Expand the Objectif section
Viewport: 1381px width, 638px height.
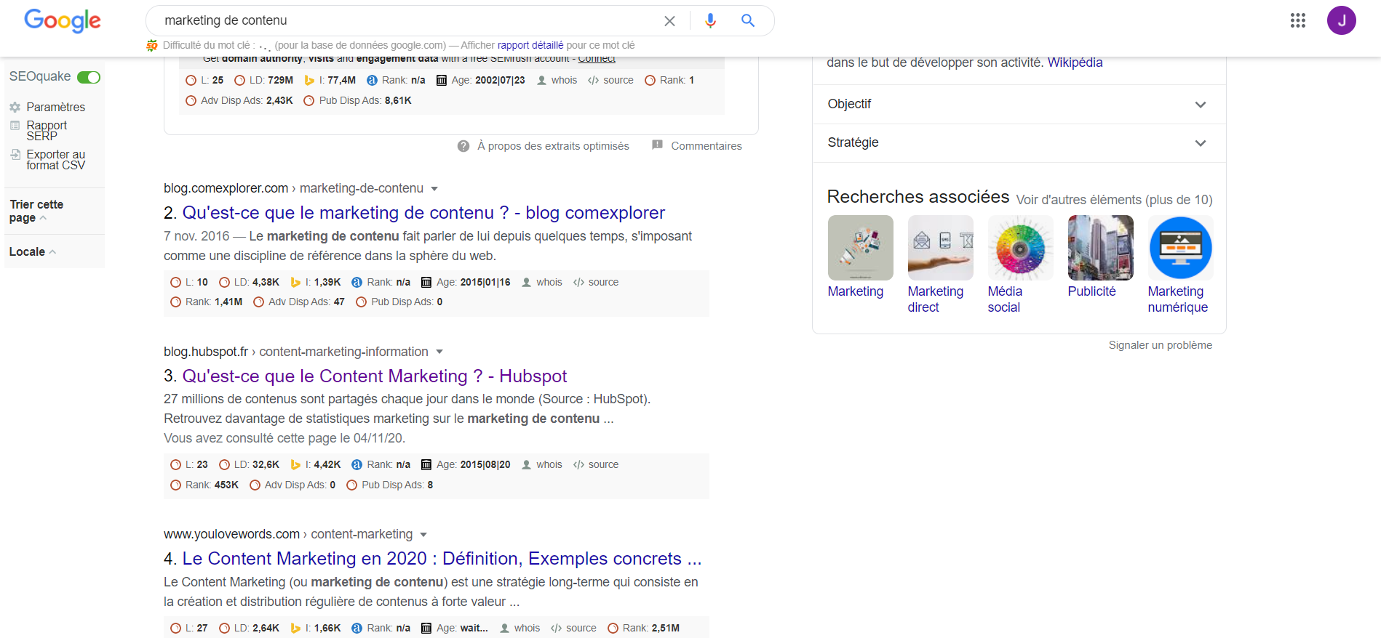(1019, 105)
